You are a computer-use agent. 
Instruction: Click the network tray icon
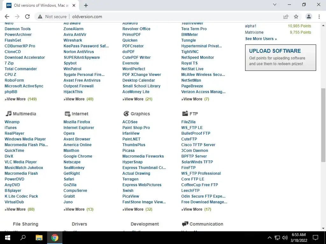pos(277,238)
